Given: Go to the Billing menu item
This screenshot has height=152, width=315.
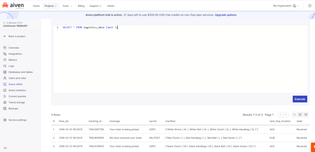Looking at the screenshot, I should (81, 6).
